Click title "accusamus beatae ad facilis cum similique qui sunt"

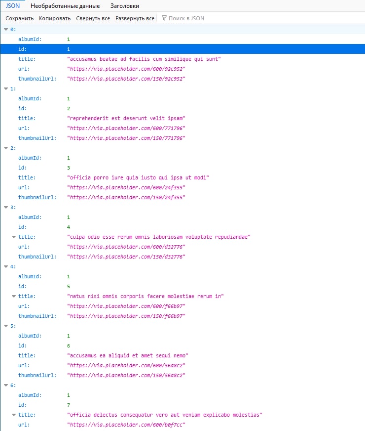[144, 59]
